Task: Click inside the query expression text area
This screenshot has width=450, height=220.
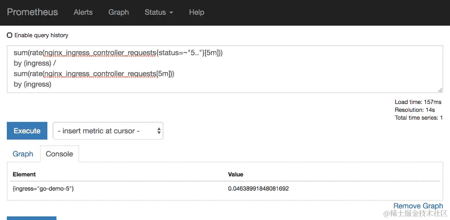Action: [x=225, y=69]
